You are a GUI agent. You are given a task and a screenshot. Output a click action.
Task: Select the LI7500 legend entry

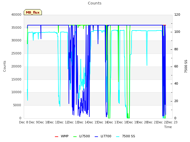coord(82,136)
